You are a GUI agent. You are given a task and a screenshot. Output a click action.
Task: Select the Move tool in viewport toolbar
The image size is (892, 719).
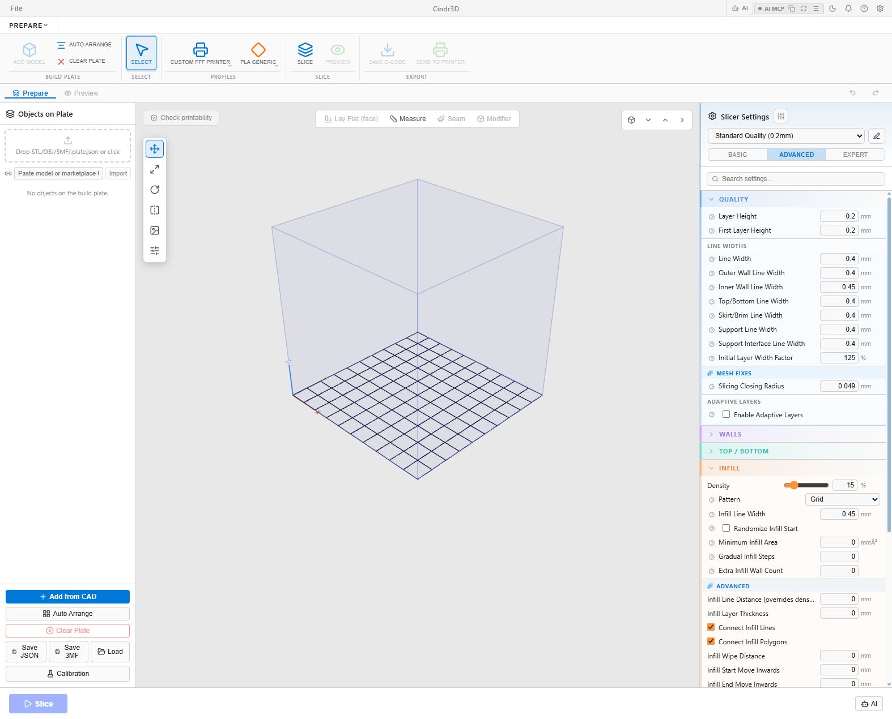pyautogui.click(x=155, y=149)
